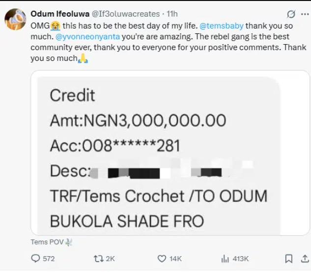
Task: Bookmark this post
Action: pyautogui.click(x=288, y=258)
